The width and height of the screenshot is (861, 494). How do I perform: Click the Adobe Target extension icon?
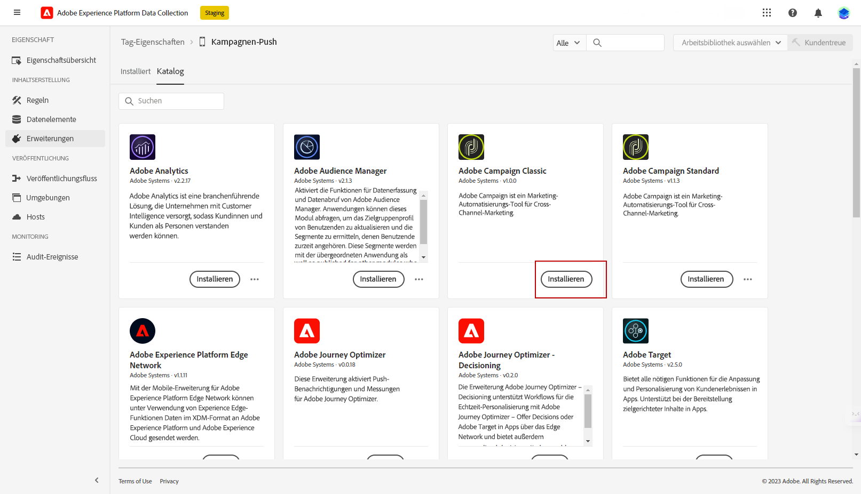[636, 331]
